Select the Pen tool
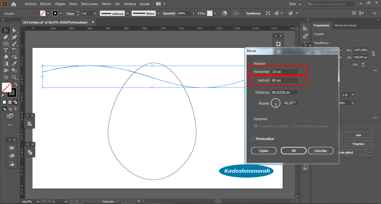Screen dimensions: 381x204 (6, 37)
